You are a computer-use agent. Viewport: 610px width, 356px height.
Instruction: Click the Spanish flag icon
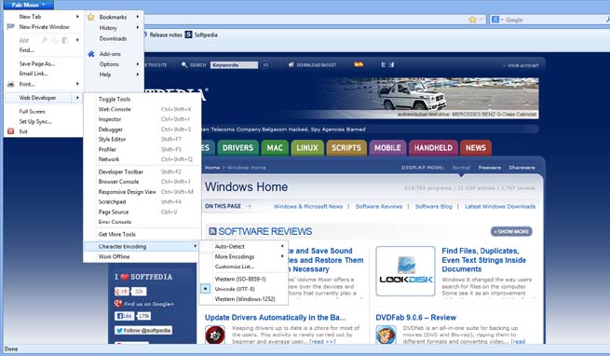(359, 64)
